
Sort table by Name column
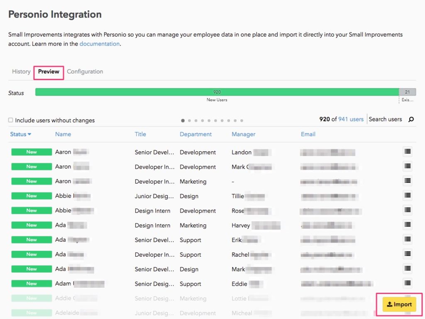[x=63, y=134]
